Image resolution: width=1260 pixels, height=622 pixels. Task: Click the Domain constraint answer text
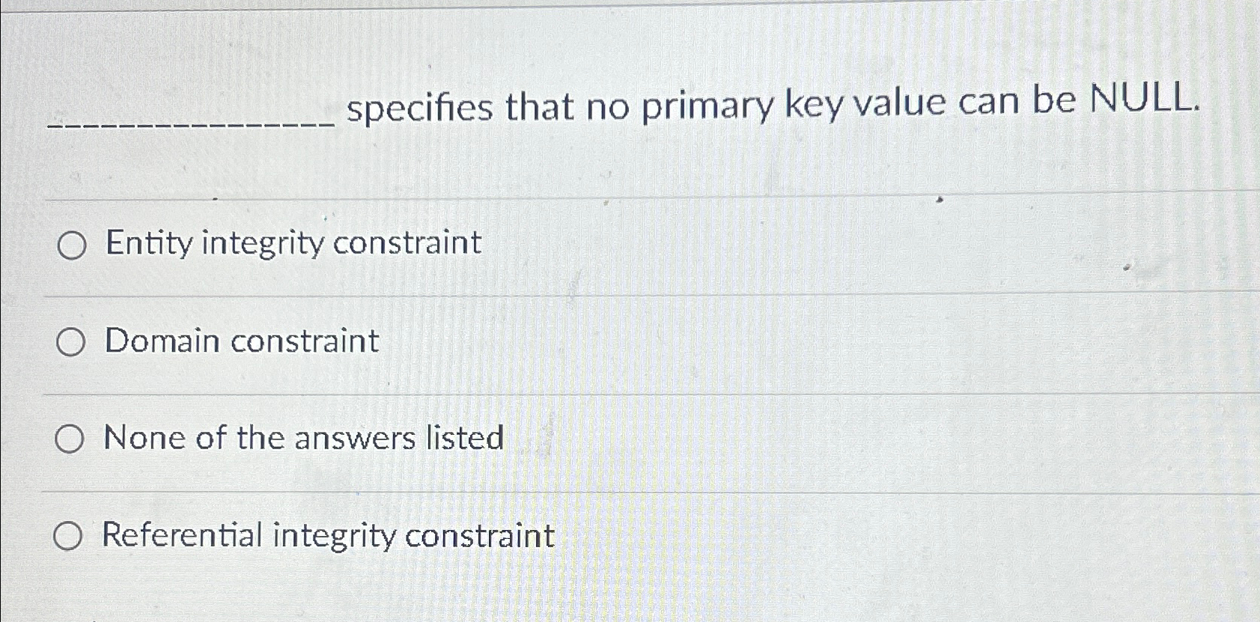[240, 341]
